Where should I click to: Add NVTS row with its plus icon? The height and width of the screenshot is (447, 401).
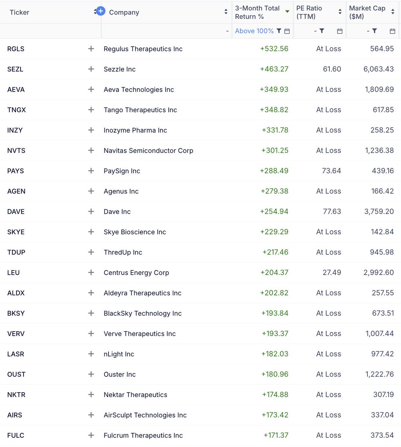click(91, 150)
